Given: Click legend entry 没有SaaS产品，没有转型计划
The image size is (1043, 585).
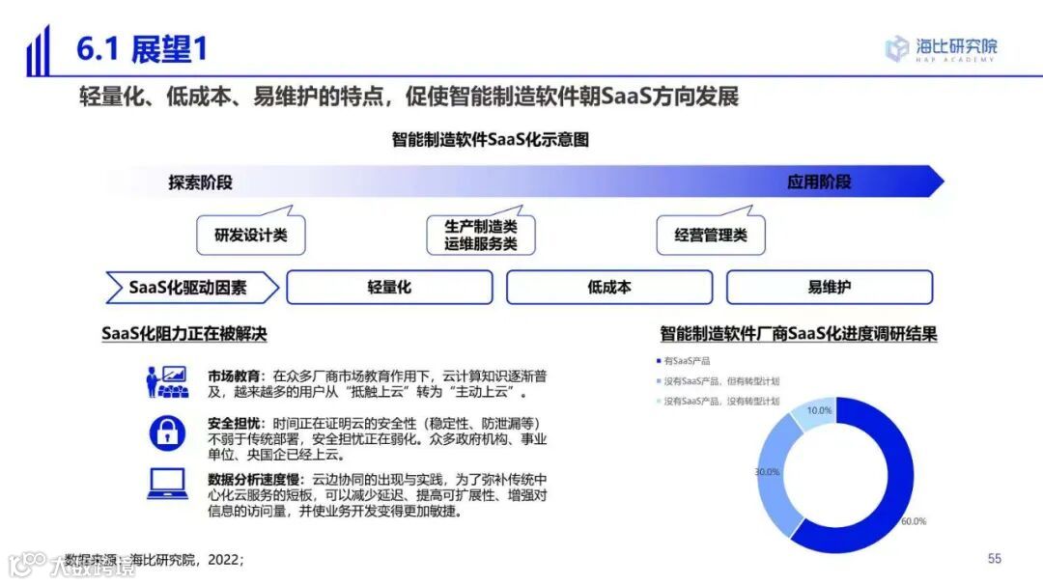Looking at the screenshot, I should (x=718, y=401).
